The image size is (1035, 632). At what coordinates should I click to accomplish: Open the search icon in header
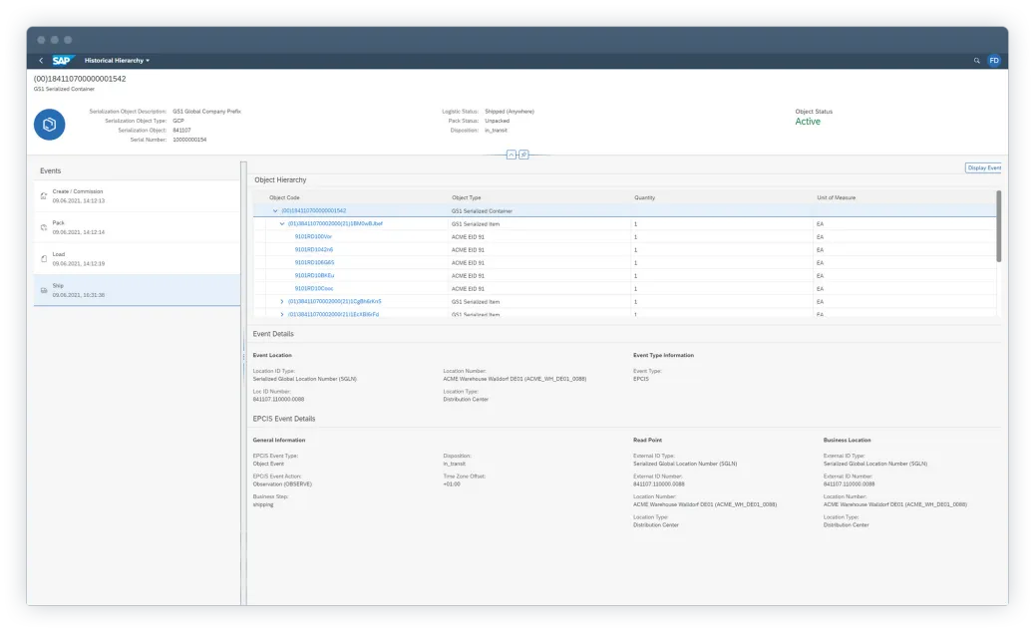pyautogui.click(x=976, y=61)
